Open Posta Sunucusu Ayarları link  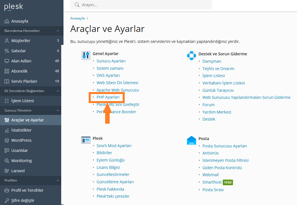coord(225,146)
